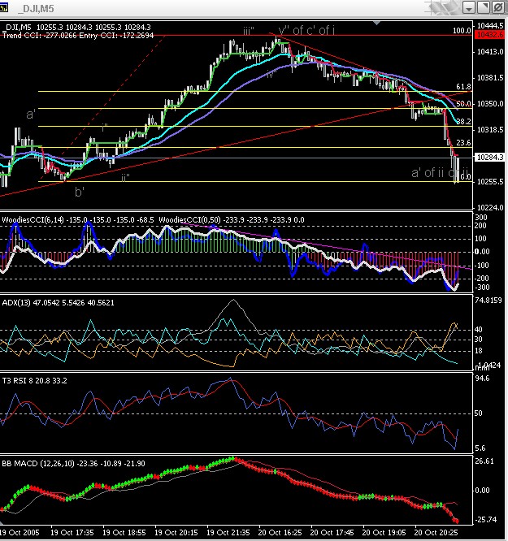The width and height of the screenshot is (508, 541).
Task: Click the b' wave label on the chart
Action: [x=80, y=192]
